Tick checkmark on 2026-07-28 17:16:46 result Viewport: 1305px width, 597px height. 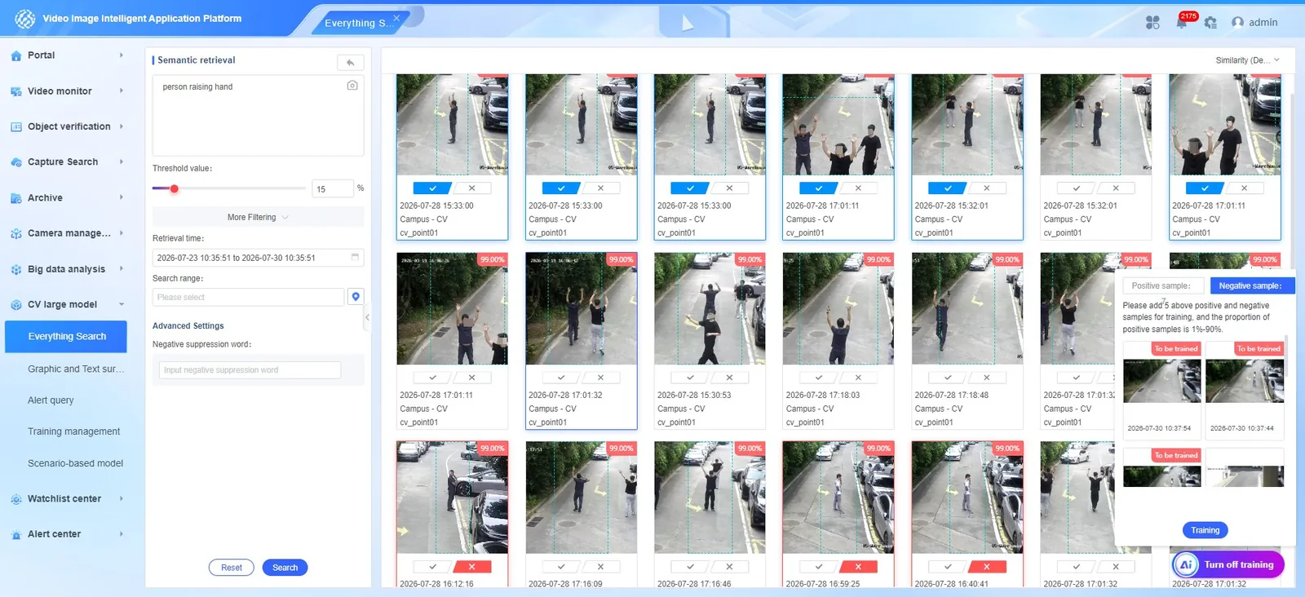(x=690, y=567)
